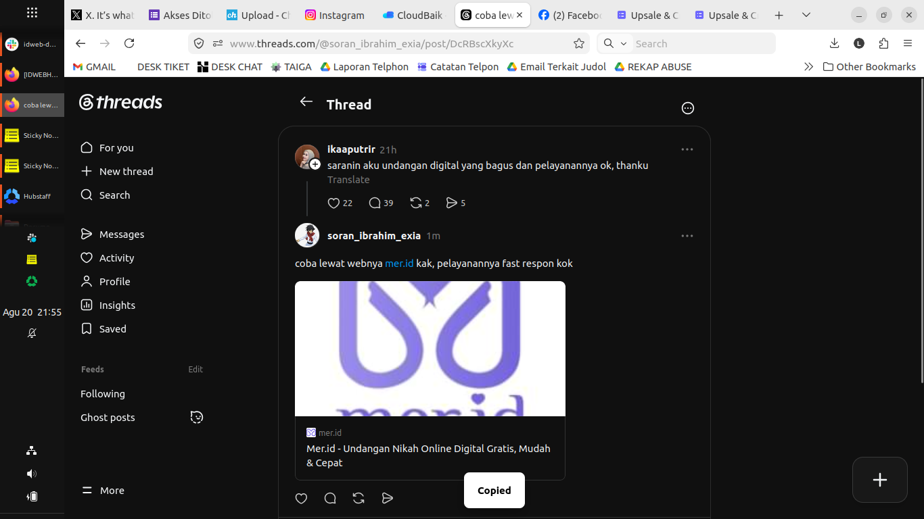Open the Ghost posts feed icon
Viewport: 924px width, 519px height.
coord(197,417)
